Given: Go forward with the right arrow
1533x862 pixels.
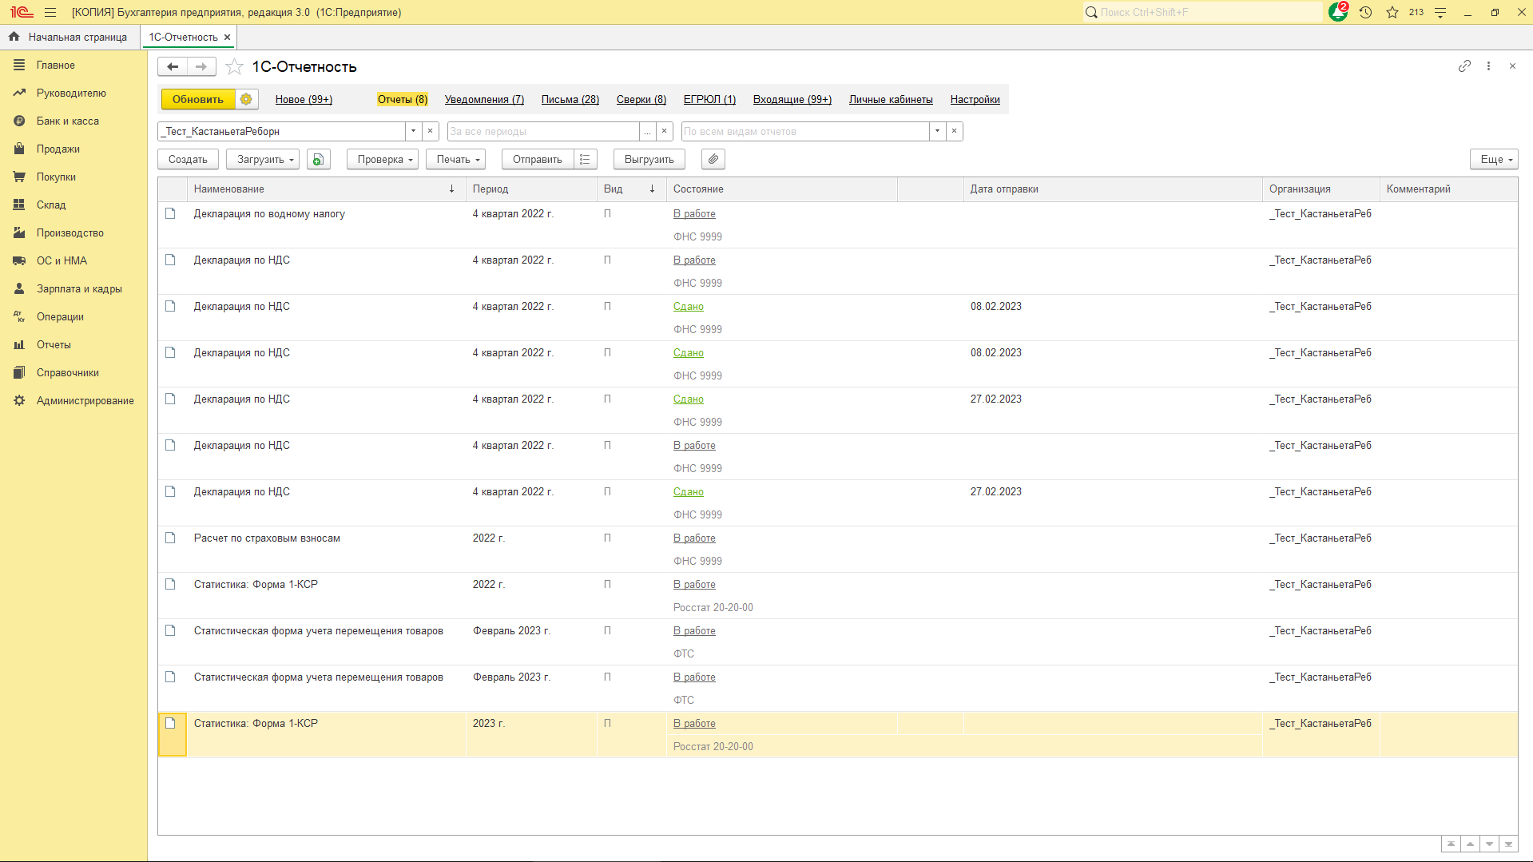Looking at the screenshot, I should 201,66.
